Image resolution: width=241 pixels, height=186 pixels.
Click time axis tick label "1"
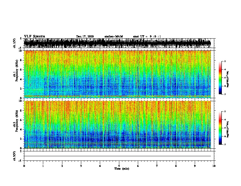click(x=43, y=166)
